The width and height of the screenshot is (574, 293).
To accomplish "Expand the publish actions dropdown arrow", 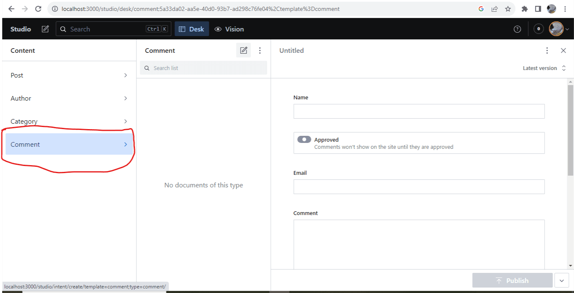I will [561, 280].
